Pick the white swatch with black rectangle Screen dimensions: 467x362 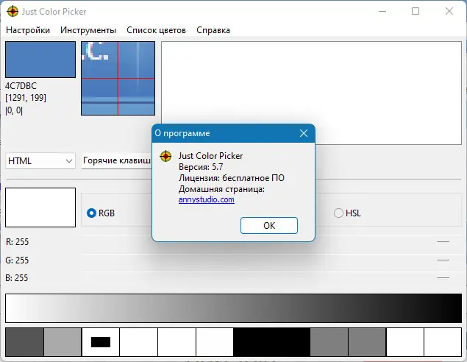(101, 342)
